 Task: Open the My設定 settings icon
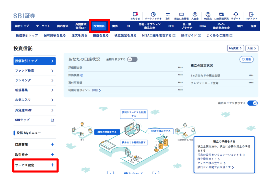pyautogui.click(x=208, y=16)
